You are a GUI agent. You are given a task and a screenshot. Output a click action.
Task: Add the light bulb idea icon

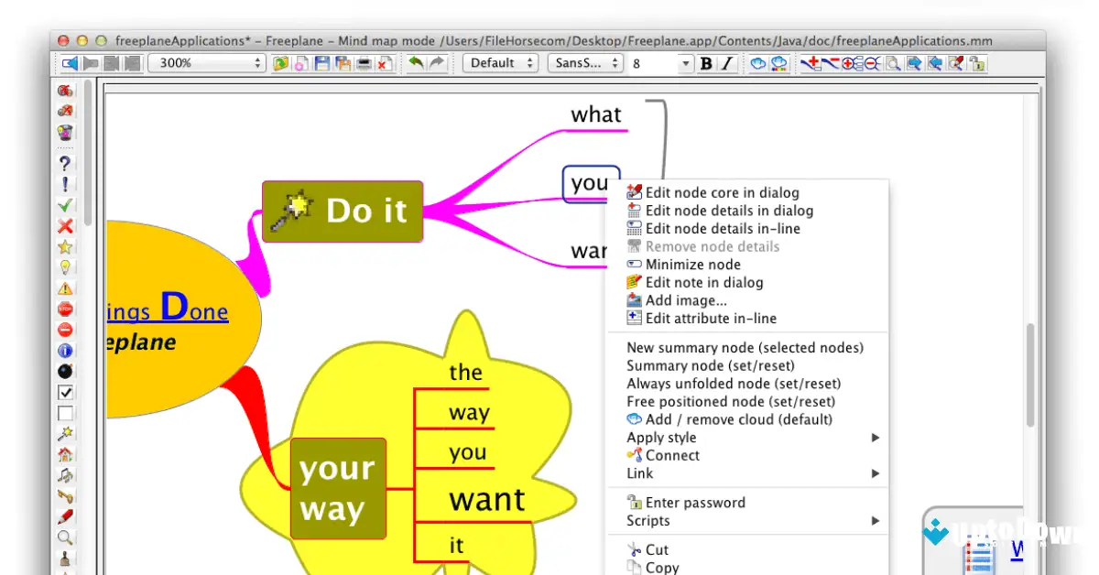[65, 267]
